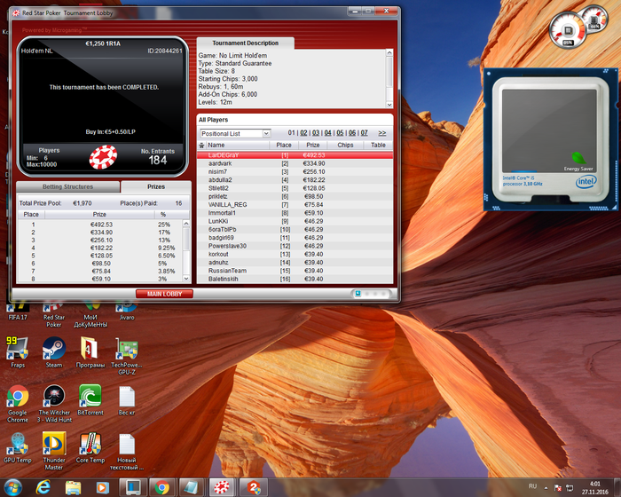Open the Core Temp shortcut
This screenshot has width=621, height=497.
[90, 447]
